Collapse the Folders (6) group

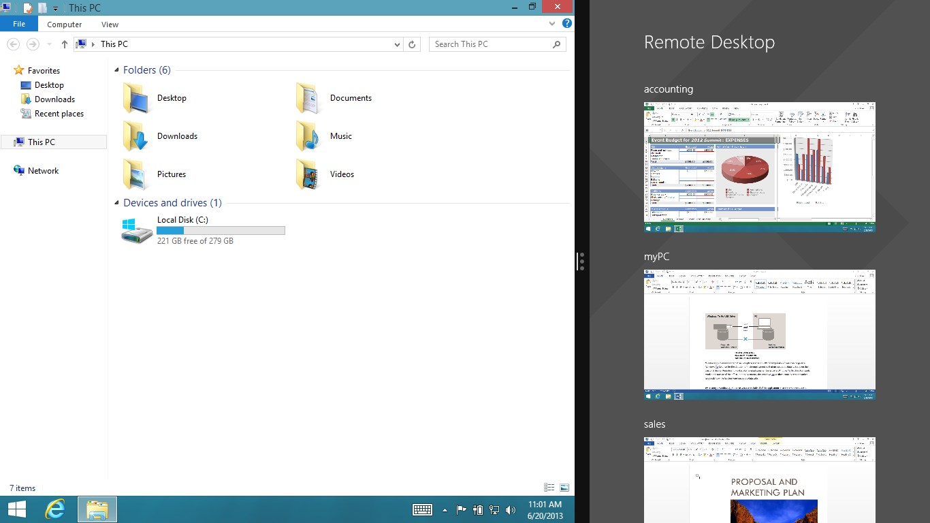117,70
